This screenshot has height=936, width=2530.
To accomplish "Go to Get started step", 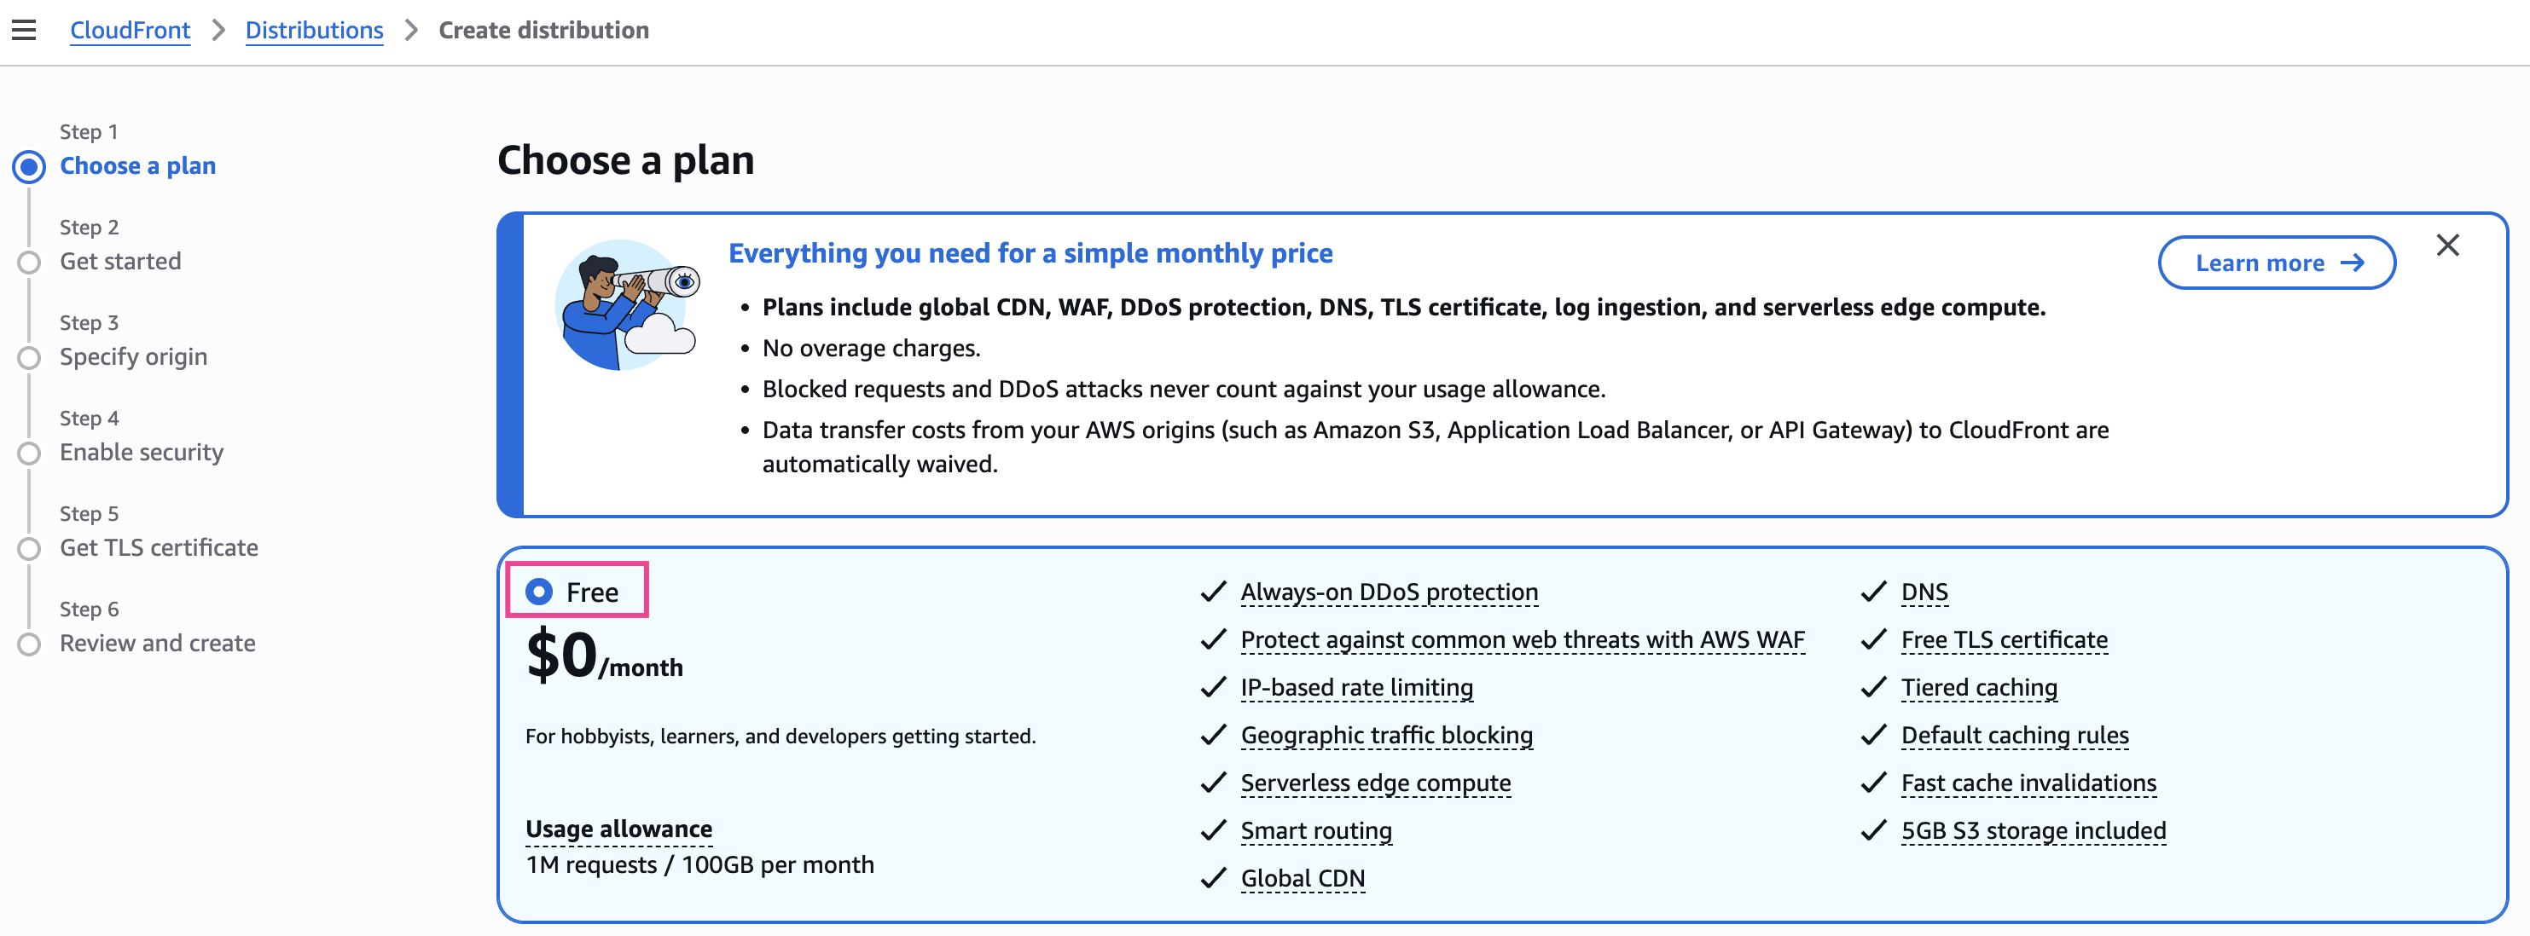I will 119,261.
